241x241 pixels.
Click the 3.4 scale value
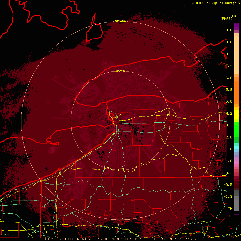pos(229,125)
